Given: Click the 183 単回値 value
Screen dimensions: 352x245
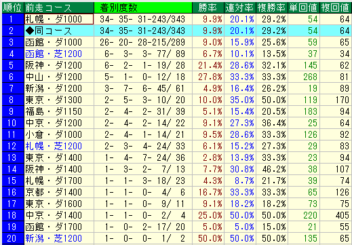Looking at the screenshot, I should [311, 111].
